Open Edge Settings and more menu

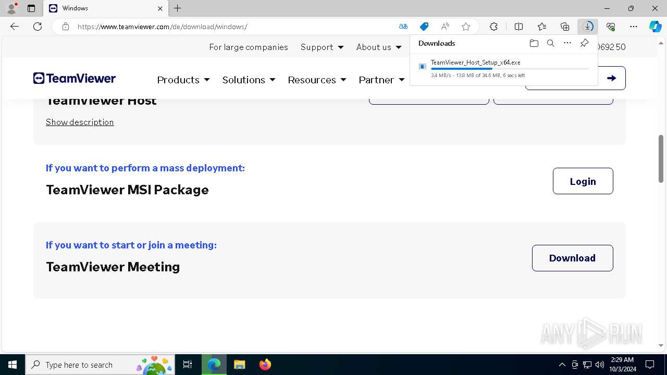click(634, 27)
